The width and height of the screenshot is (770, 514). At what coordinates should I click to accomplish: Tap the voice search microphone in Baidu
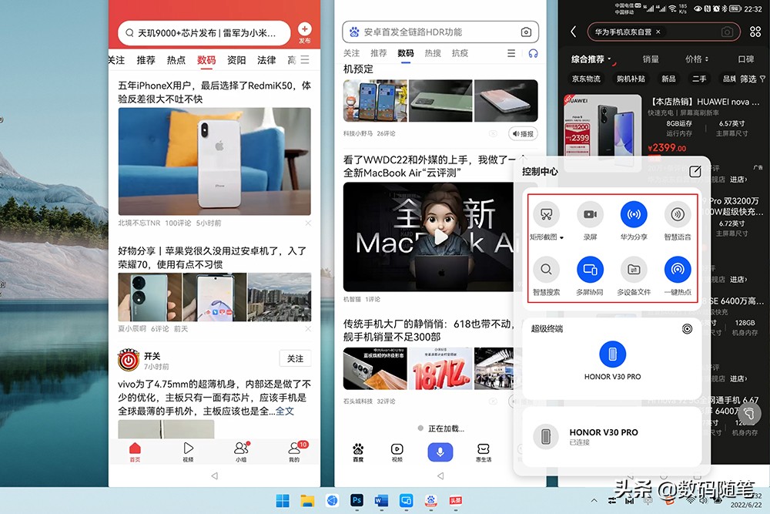(x=440, y=452)
